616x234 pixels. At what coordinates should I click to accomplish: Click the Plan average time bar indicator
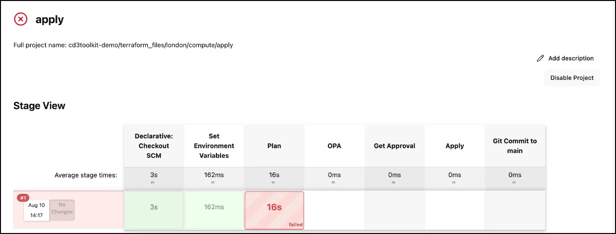tap(273, 182)
